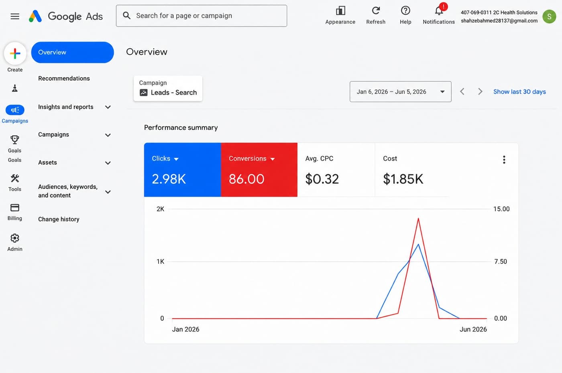
Task: Click the account email address
Action: [x=499, y=21]
